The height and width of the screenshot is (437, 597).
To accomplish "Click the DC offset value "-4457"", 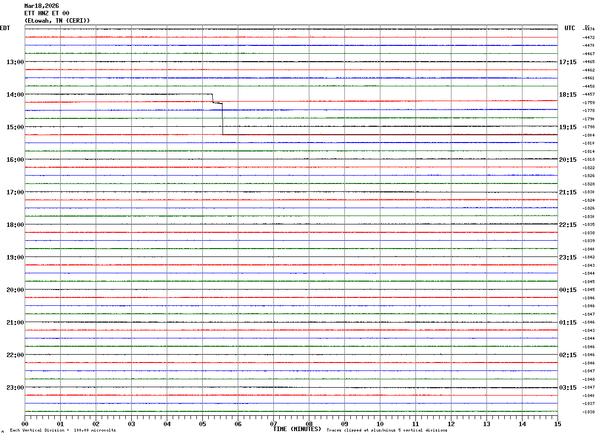I will coord(588,94).
